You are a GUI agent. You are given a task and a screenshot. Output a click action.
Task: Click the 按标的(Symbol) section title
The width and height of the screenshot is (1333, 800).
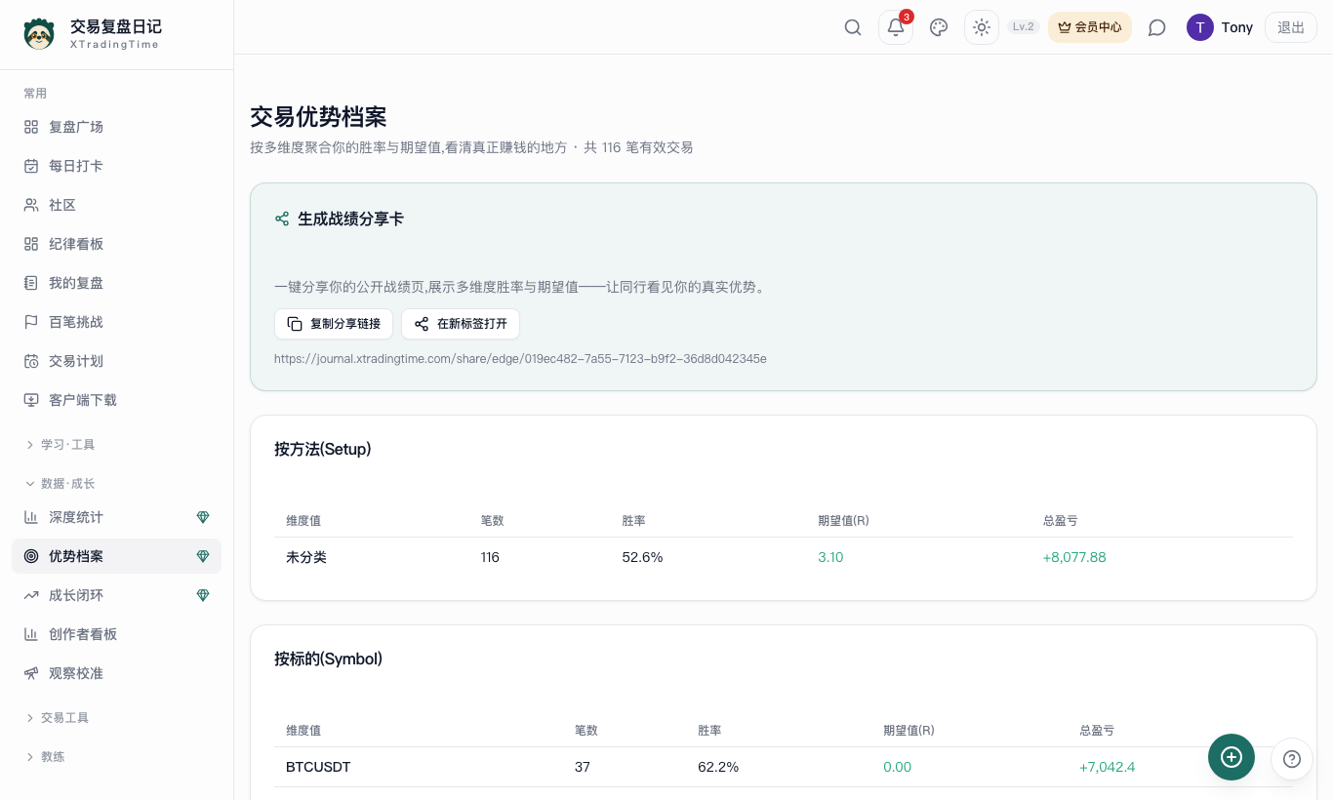click(328, 660)
